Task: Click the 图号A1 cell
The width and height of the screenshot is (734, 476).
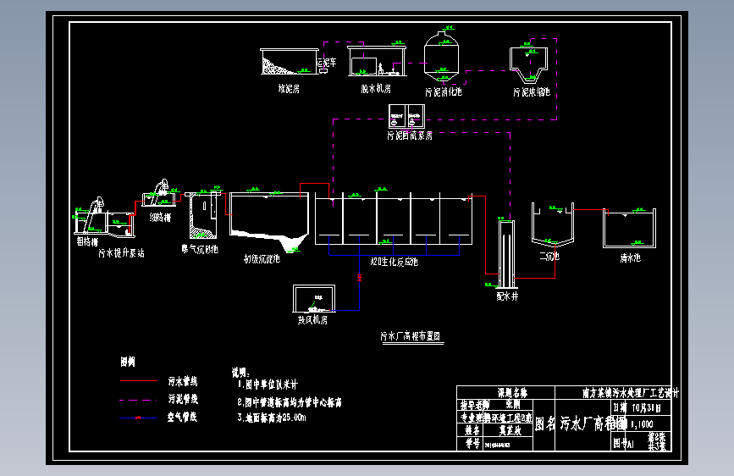Action: click(625, 443)
